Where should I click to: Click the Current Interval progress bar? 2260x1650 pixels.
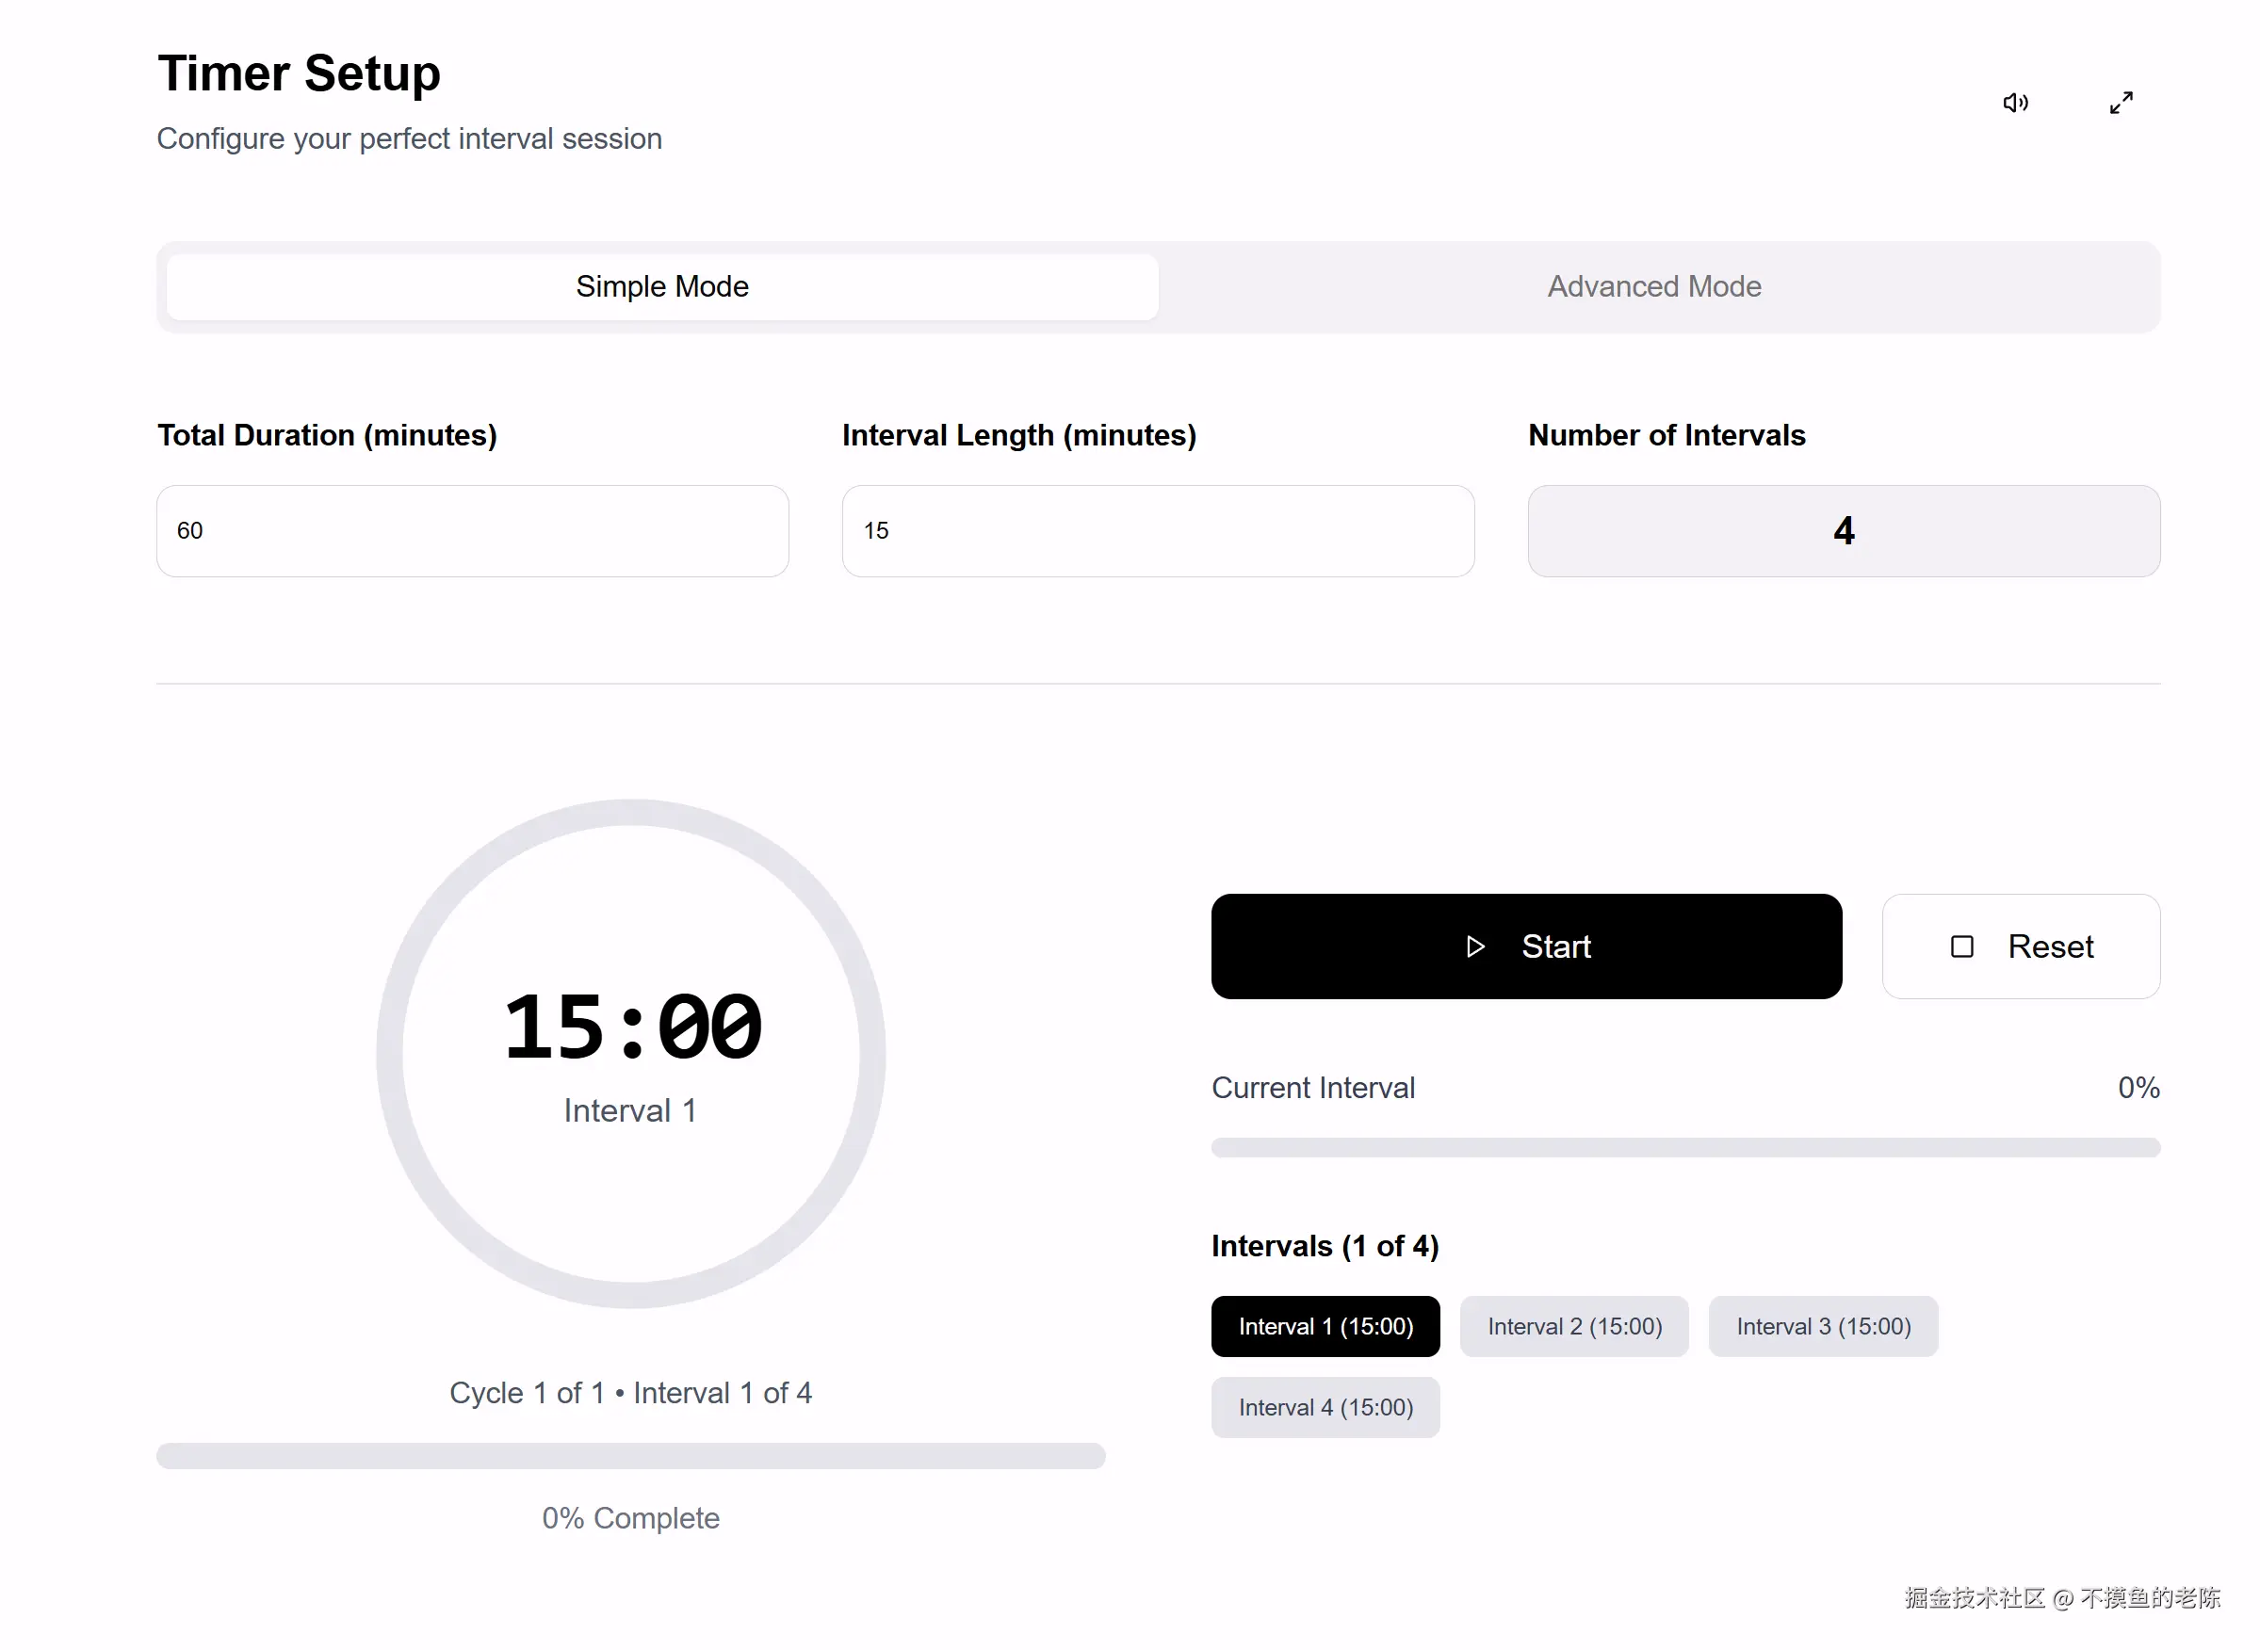[1684, 1148]
